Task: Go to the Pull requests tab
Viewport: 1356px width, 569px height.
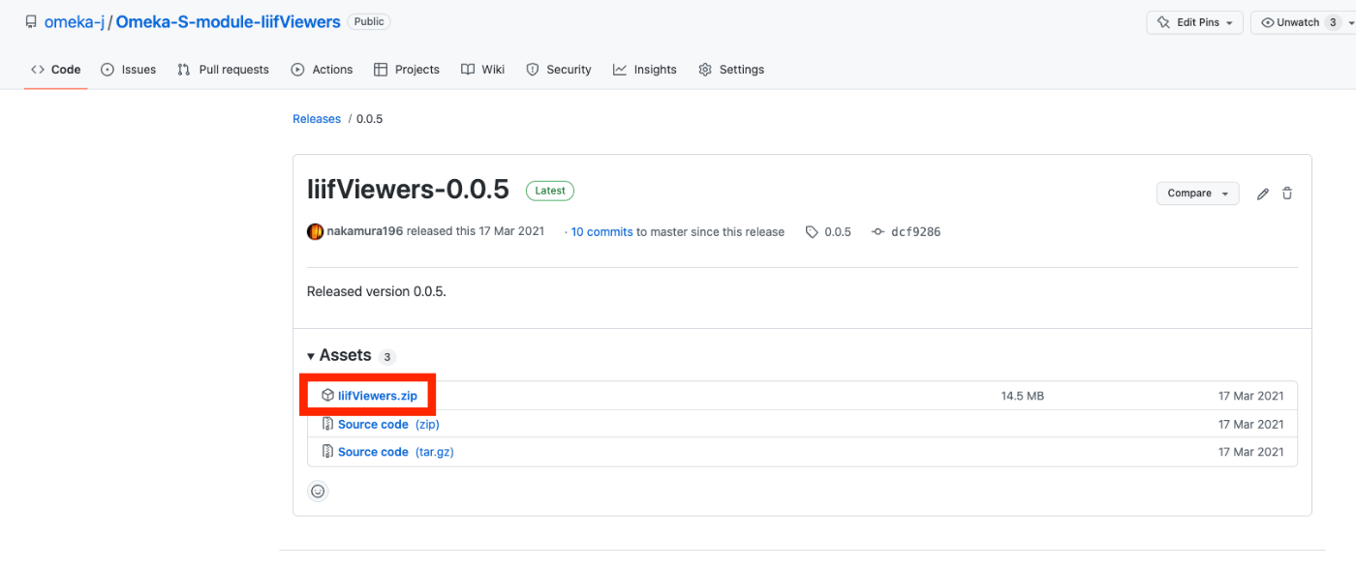Action: coord(224,70)
